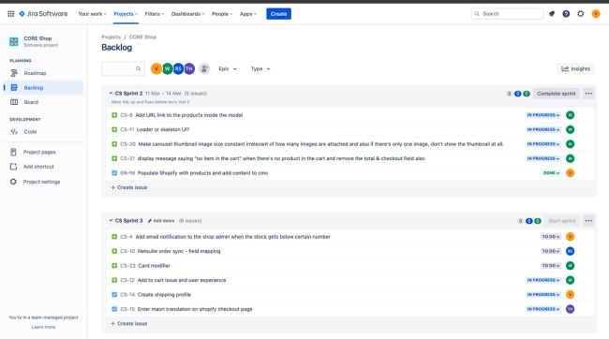Filter backlog by orange V avatar
609x339 pixels.
(x=156, y=68)
